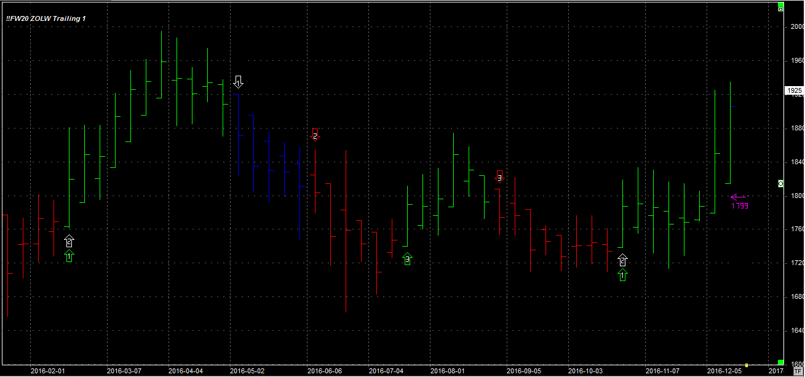805x377 pixels.
Task: Click green up arrow near 2016-02-01
Action: (69, 256)
